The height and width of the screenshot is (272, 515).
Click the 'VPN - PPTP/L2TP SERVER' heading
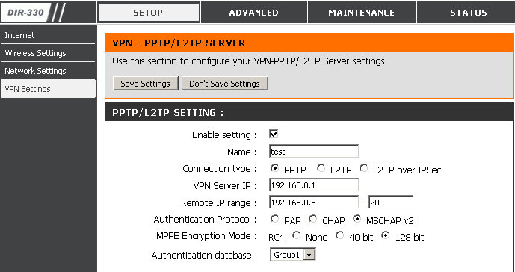point(179,43)
